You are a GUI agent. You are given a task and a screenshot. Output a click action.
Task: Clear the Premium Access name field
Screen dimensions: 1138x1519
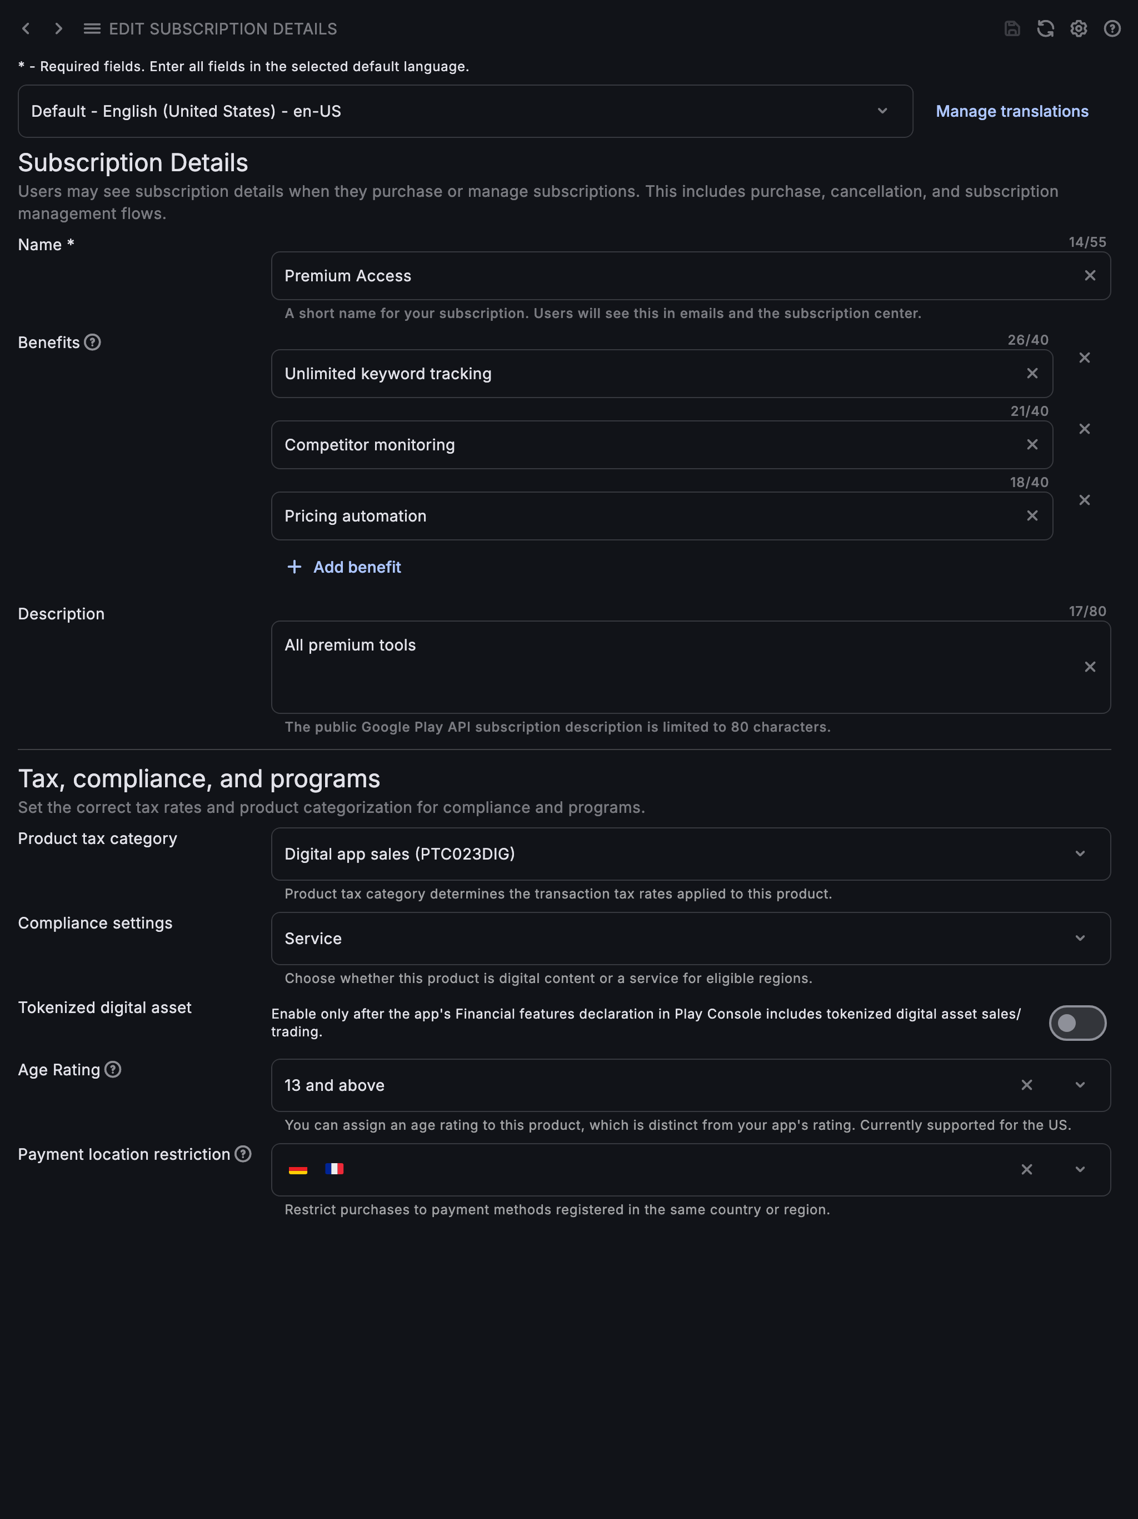pos(1090,275)
